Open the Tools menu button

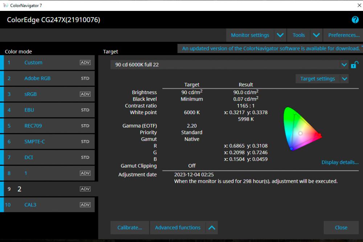pos(298,35)
